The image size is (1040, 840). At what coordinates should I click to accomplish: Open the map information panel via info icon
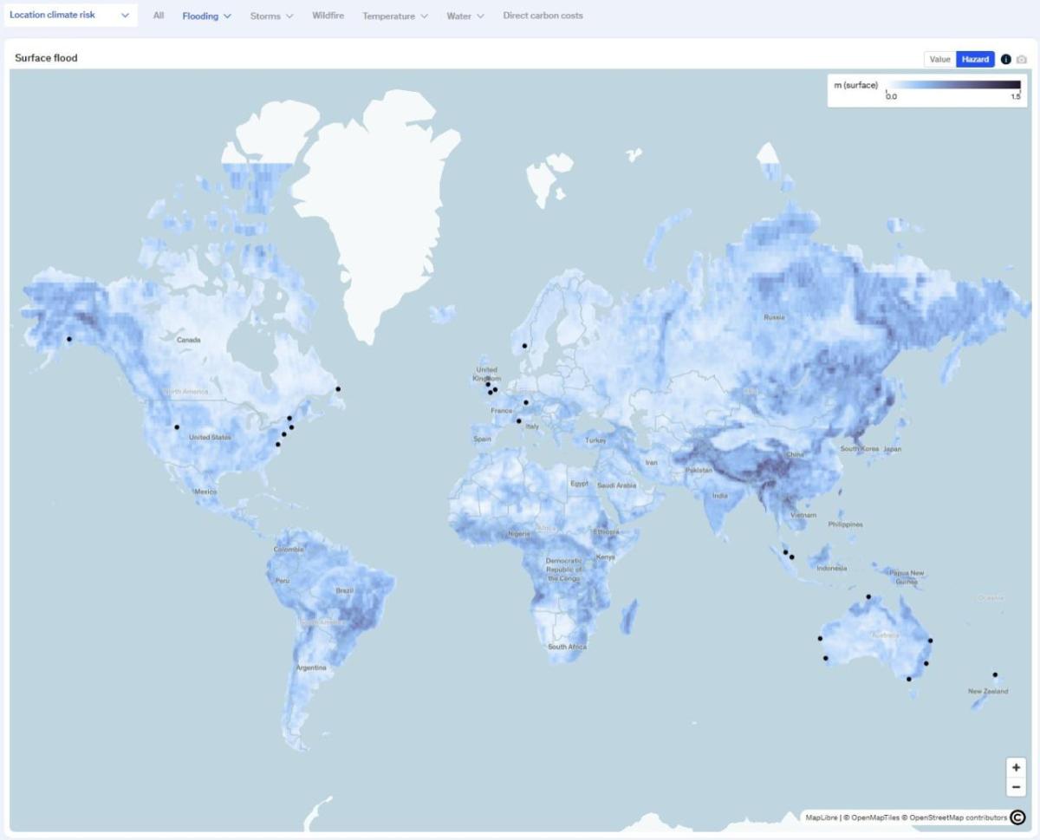pyautogui.click(x=1004, y=59)
